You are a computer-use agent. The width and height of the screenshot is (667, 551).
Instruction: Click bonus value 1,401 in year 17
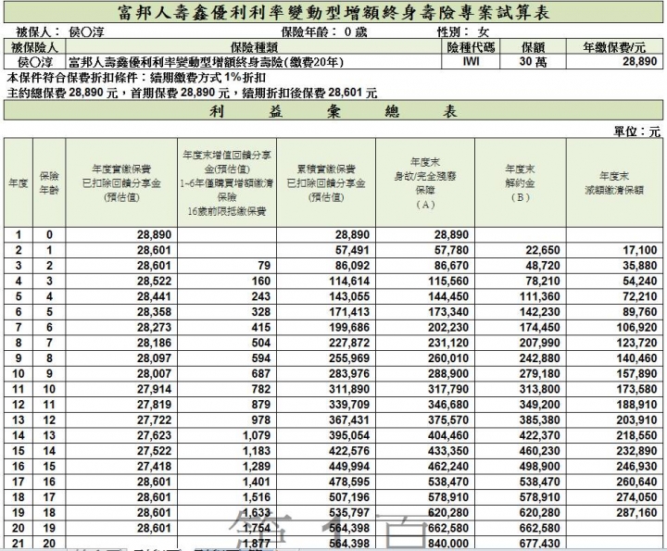coord(257,482)
